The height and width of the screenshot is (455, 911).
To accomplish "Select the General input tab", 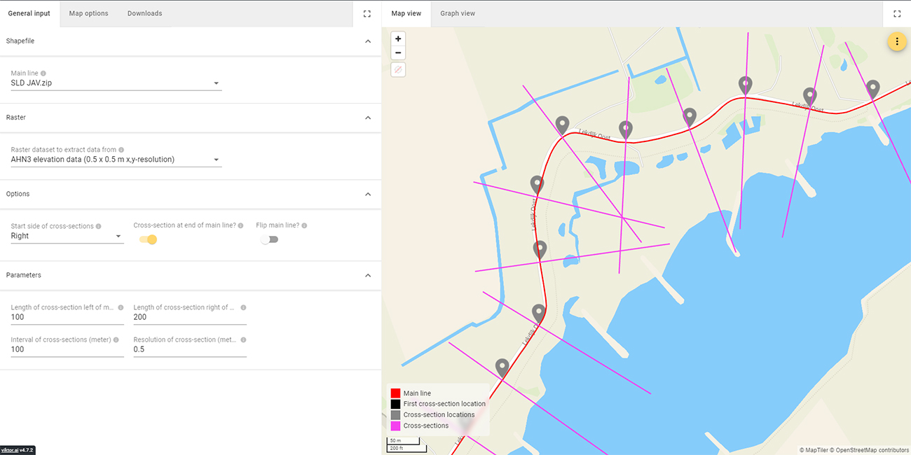I will coord(29,13).
